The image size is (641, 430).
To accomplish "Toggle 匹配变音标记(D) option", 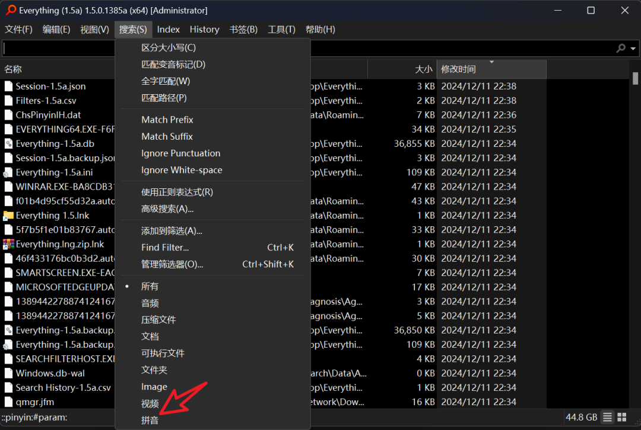I will (x=212, y=65).
